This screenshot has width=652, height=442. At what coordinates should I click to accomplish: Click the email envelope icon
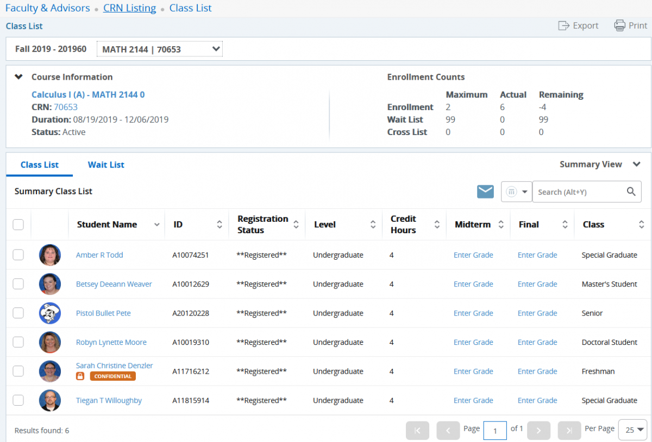coord(485,191)
